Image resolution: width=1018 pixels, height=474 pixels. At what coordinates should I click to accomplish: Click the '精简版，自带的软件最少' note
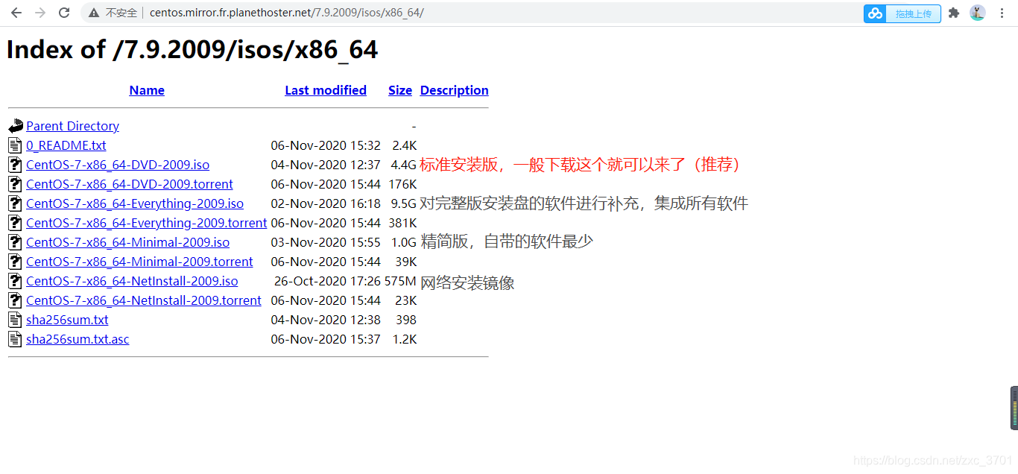click(507, 241)
